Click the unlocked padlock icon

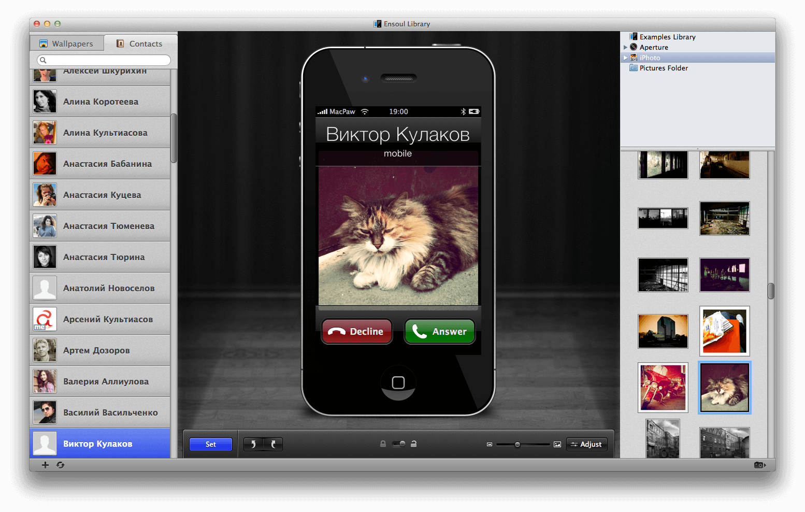point(414,444)
